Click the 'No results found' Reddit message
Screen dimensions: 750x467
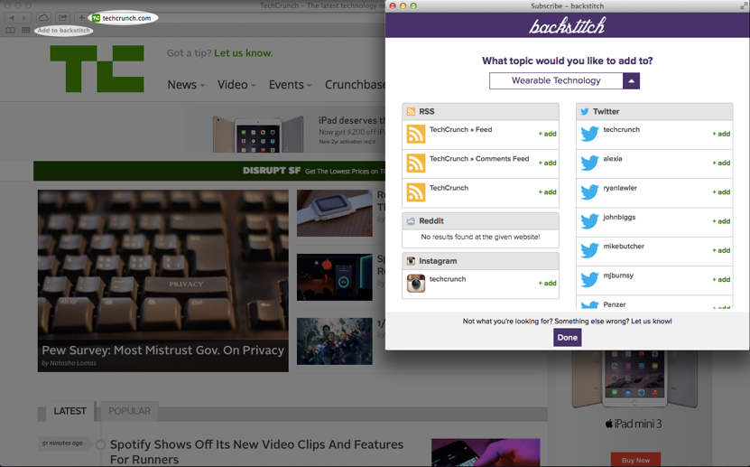click(x=480, y=237)
